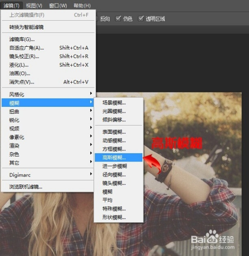Choose 径向模糊... option
The image size is (249, 256).
click(x=119, y=174)
